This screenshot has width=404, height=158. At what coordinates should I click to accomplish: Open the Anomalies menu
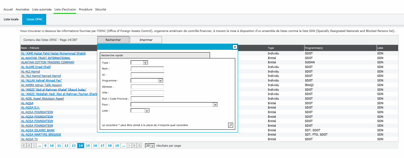(x=22, y=10)
